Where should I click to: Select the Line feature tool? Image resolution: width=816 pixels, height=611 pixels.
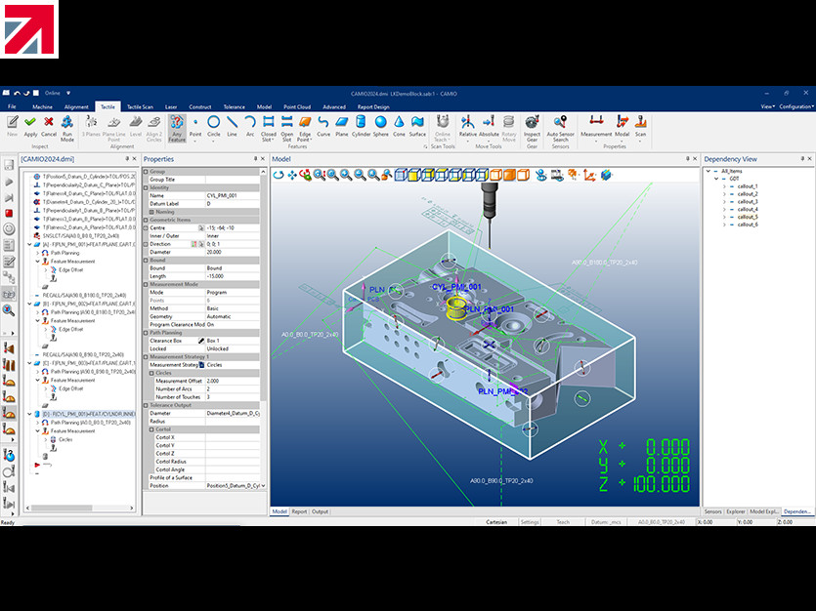pos(233,126)
